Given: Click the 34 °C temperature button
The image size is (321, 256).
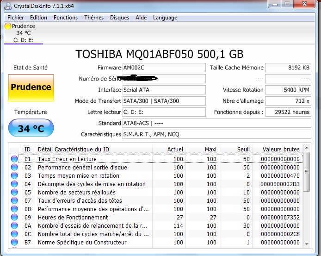Looking at the screenshot, I should click(x=31, y=128).
